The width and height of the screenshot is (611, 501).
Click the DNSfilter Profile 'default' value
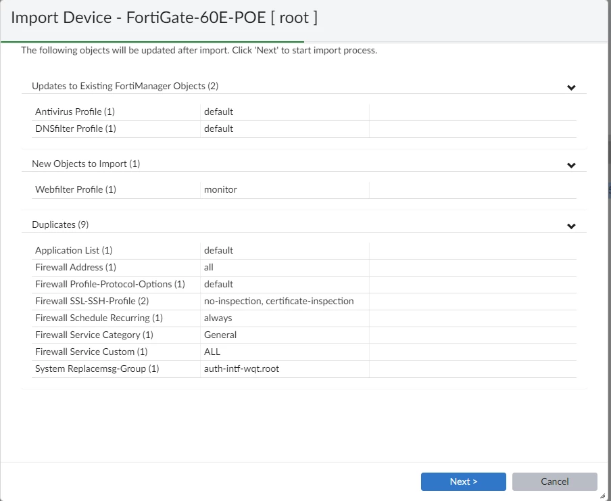coord(218,128)
